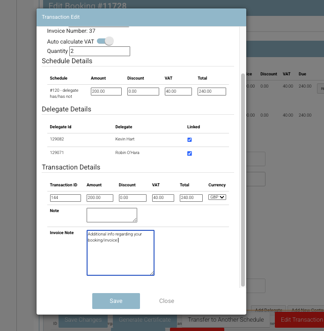The height and width of the screenshot is (331, 324).
Task: Click schedule text #120 - delegate has/has not
Action: coord(64,93)
